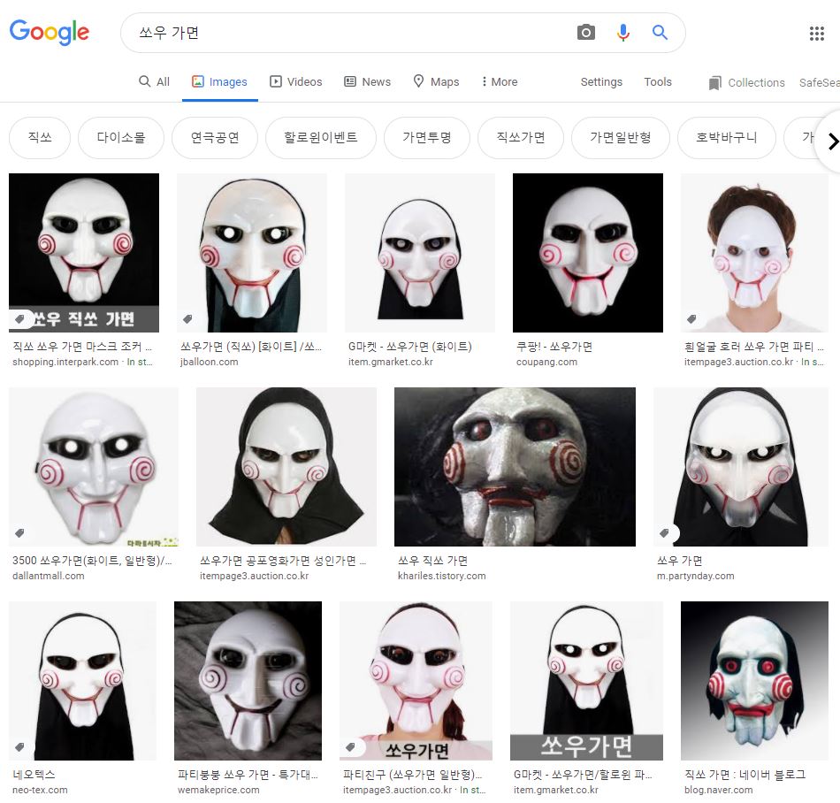Open the SafeSearch menu

point(819,83)
